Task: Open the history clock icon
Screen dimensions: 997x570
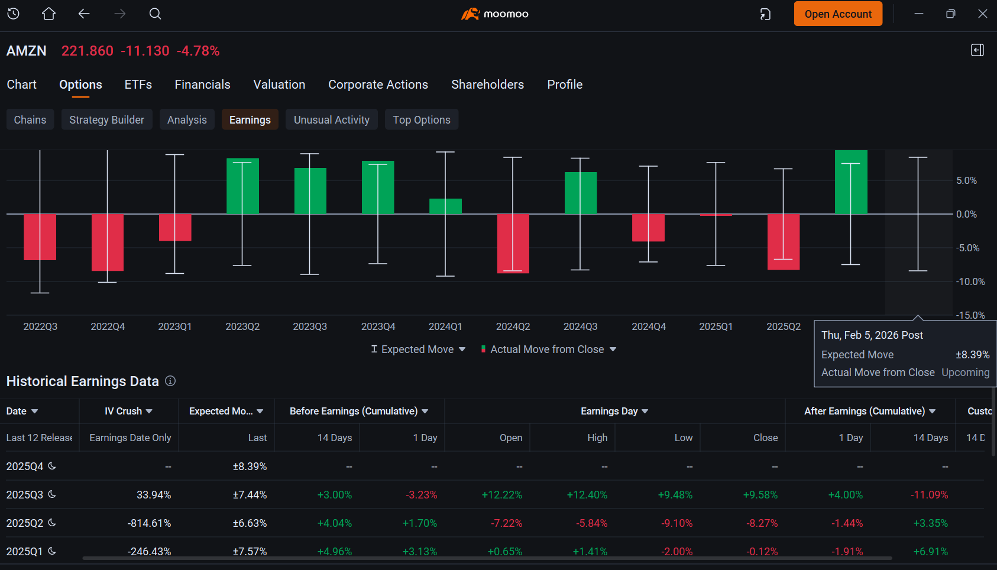Action: coord(14,14)
